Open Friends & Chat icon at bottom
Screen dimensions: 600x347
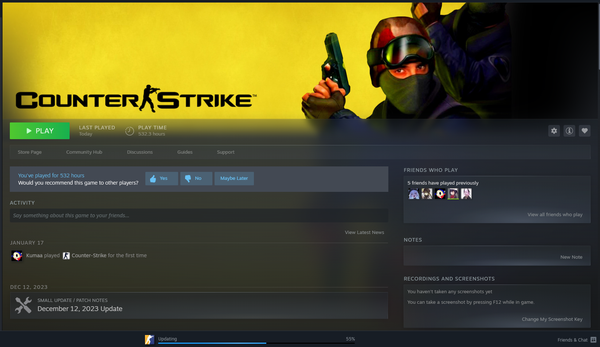click(593, 340)
